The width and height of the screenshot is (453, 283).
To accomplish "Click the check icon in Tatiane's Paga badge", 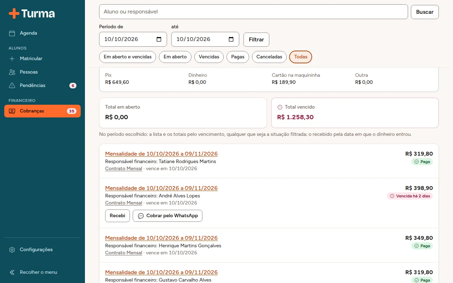I will pyautogui.click(x=416, y=162).
